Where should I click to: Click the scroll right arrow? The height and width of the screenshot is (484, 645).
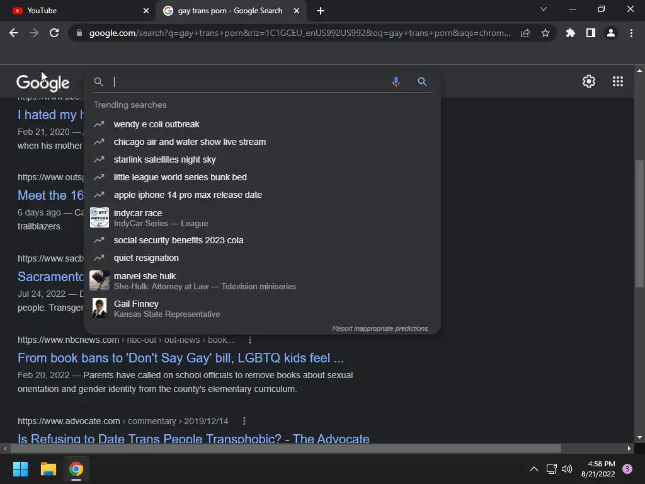tap(629, 448)
